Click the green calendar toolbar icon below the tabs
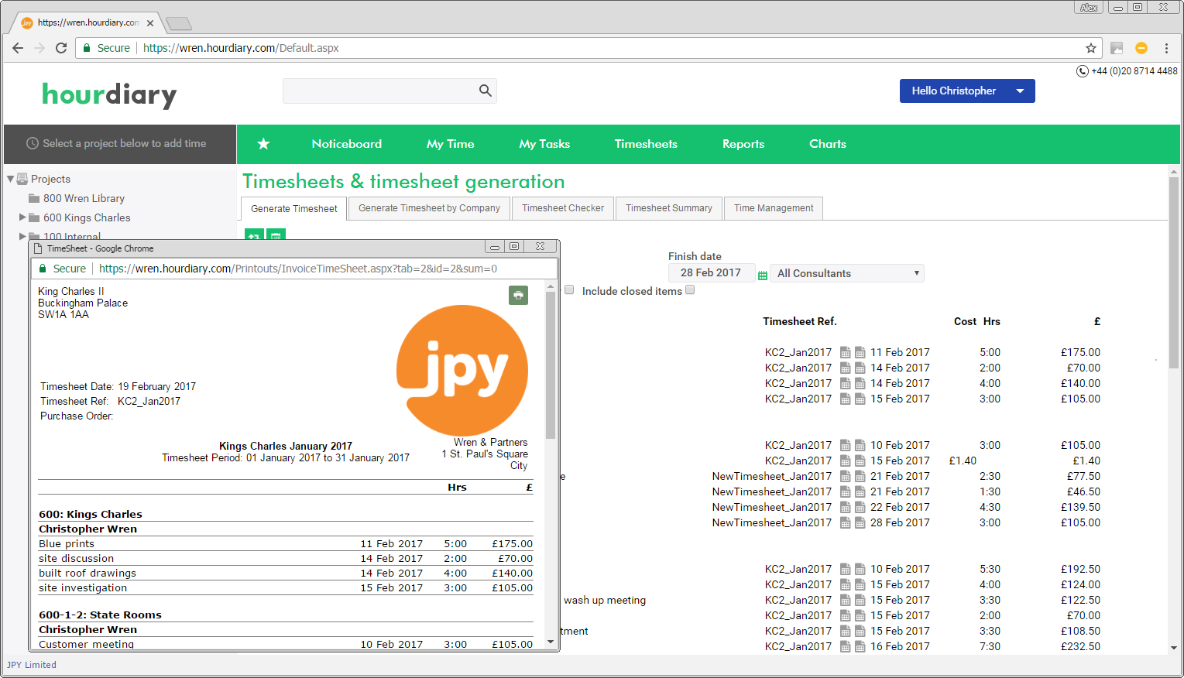The image size is (1184, 678). pyautogui.click(x=276, y=237)
